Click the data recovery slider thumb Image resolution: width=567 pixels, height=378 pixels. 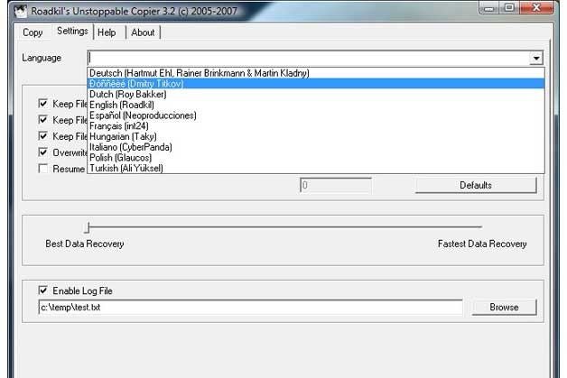point(88,227)
